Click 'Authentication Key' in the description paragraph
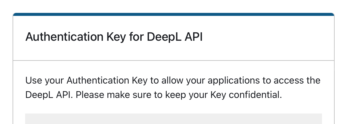340x124 pixels. pyautogui.click(x=107, y=80)
